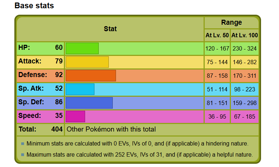Open Other Pokémon with this total link
Screen dimensions: 279x167
click(x=111, y=129)
